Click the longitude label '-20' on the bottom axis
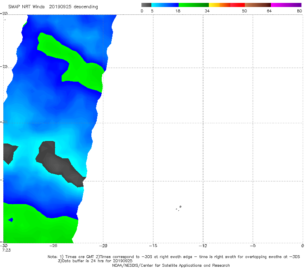The width and height of the screenshot is (306, 268). tap(103, 246)
